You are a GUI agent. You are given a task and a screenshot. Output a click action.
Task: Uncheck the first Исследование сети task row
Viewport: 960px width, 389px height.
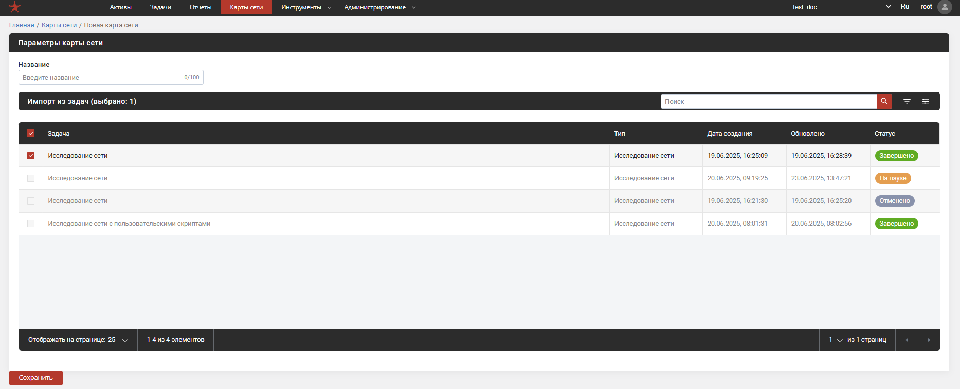(x=31, y=156)
